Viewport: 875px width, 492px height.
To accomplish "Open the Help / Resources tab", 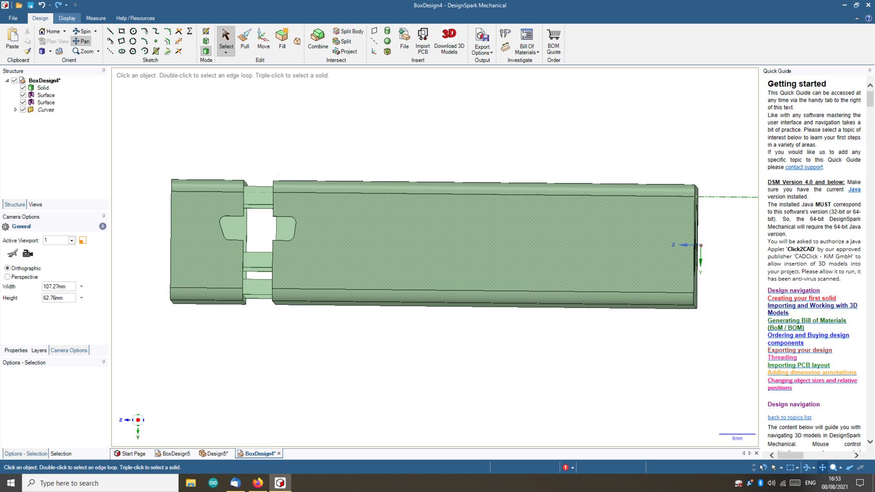I will click(x=135, y=18).
